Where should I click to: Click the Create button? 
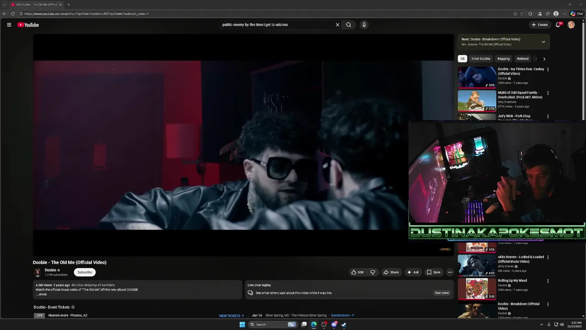[x=540, y=25]
